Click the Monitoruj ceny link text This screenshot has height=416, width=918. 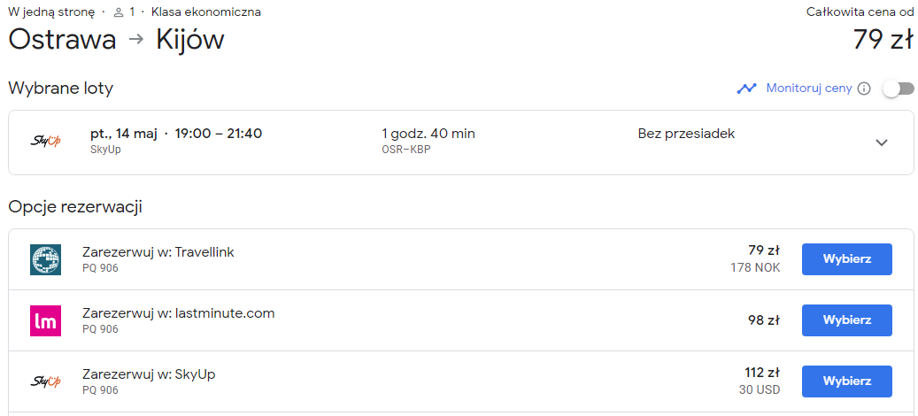click(809, 89)
